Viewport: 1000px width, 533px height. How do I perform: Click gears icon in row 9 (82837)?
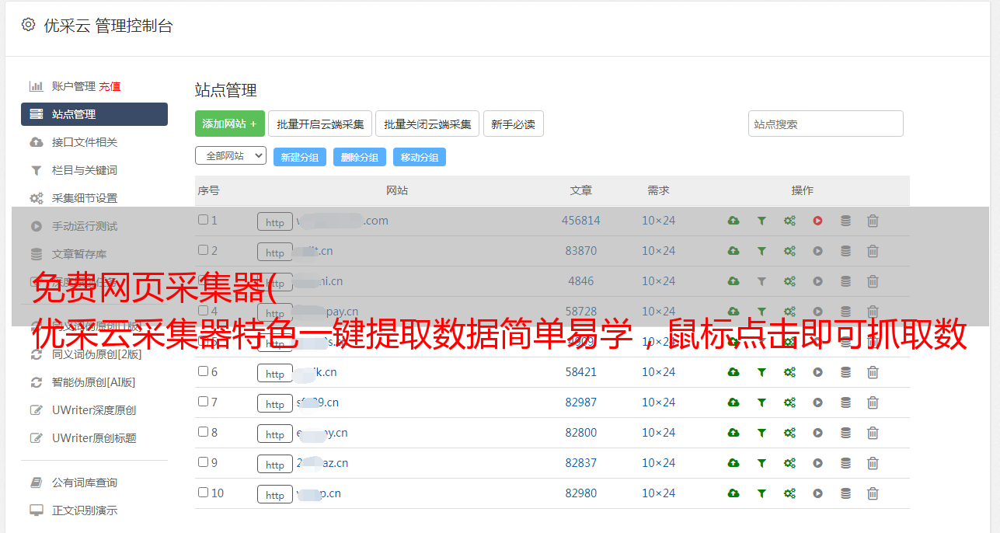click(x=789, y=463)
